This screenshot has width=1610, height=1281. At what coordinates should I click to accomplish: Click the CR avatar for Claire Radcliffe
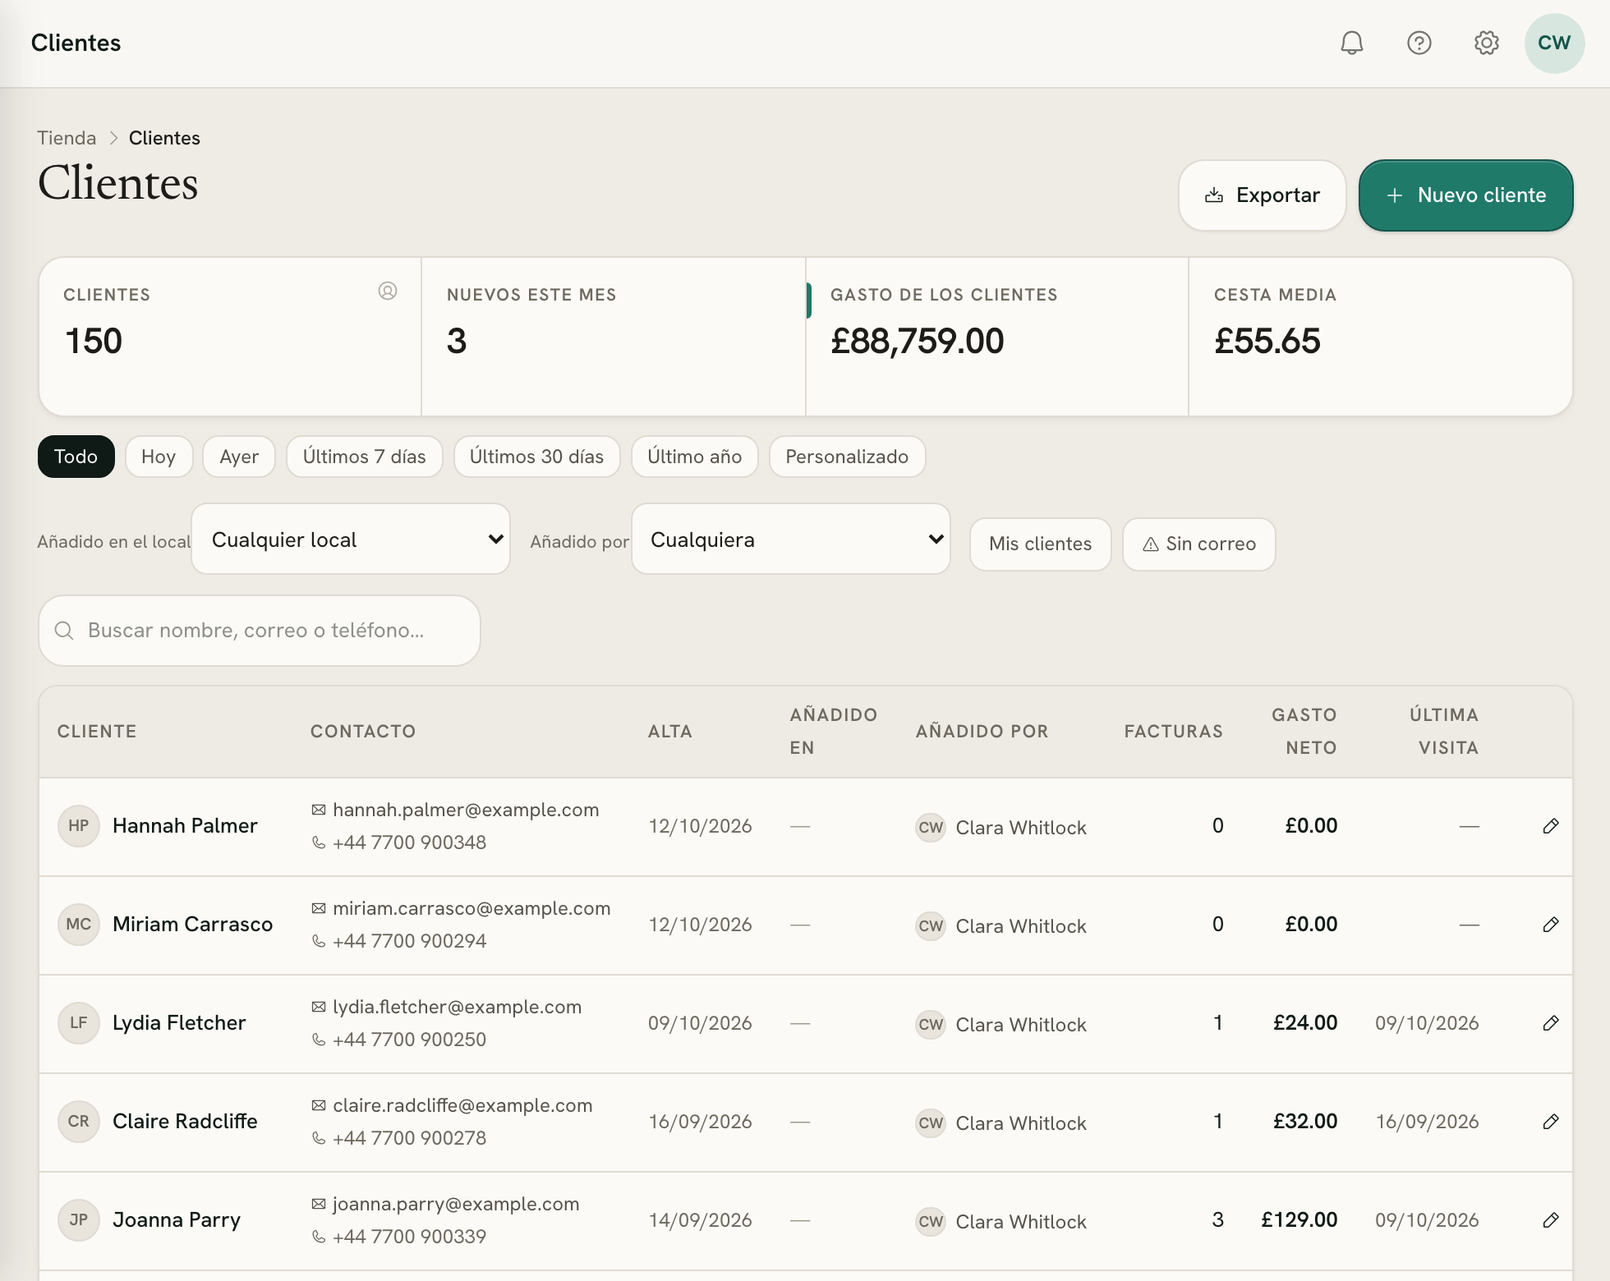79,1122
